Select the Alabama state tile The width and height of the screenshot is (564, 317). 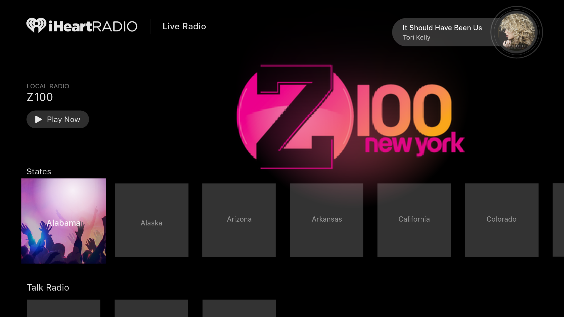pyautogui.click(x=64, y=221)
